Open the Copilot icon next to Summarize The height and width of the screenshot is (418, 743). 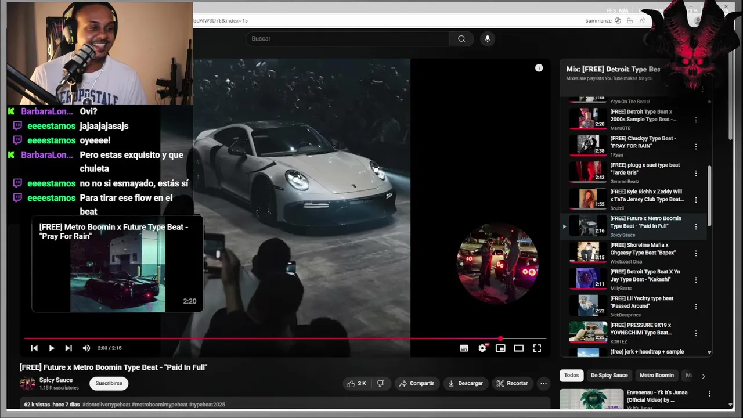point(618,21)
